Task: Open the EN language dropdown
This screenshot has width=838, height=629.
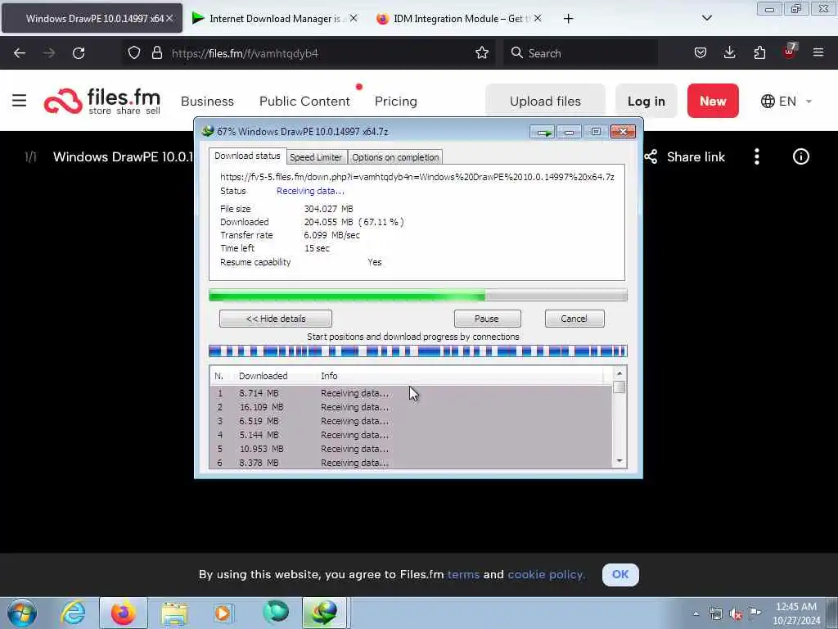Action: 786,101
